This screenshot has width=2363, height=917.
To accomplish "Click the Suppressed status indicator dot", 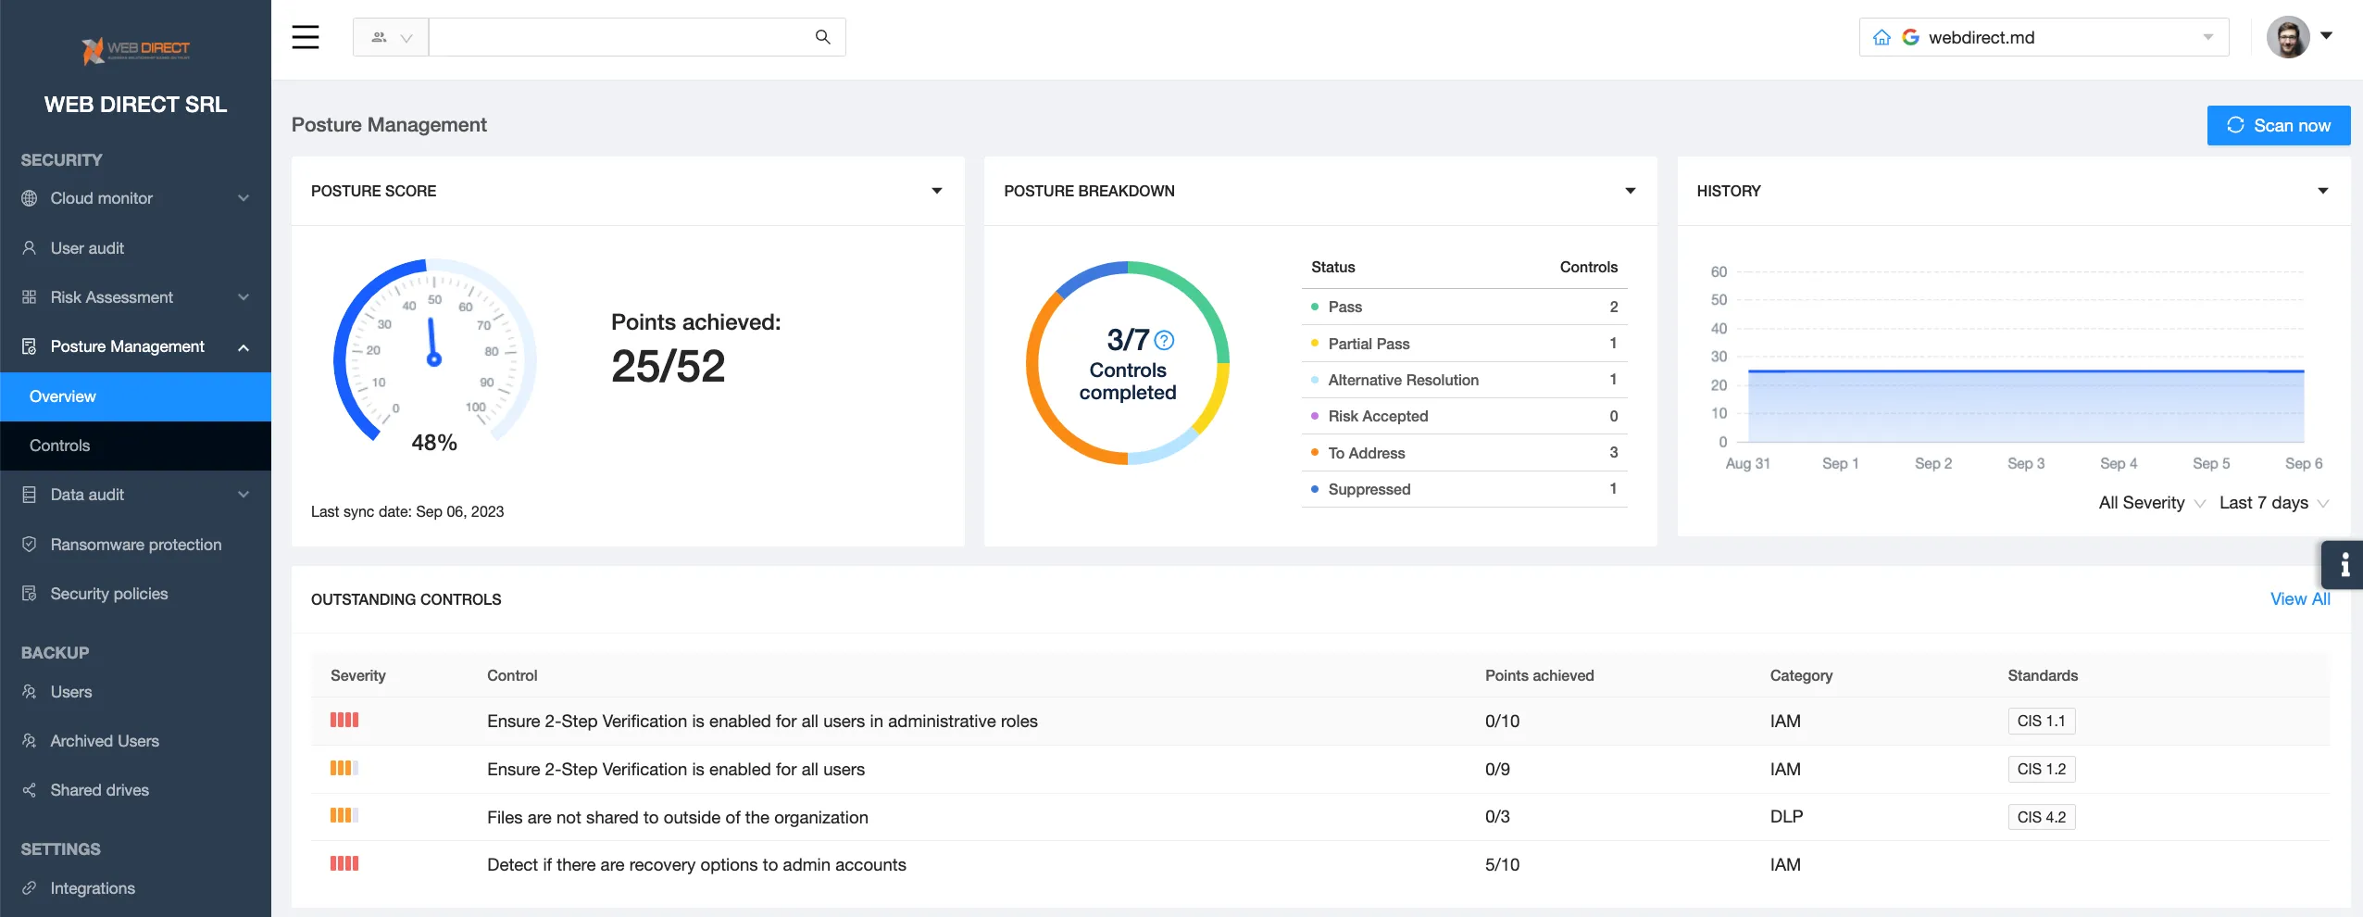I will click(x=1315, y=489).
